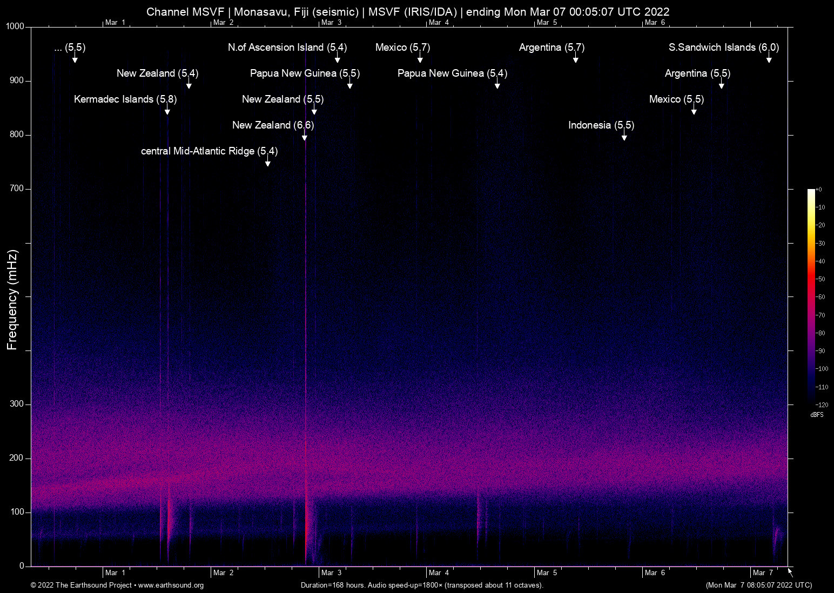Click the N.of Ascension Island (5.4) label
This screenshot has width=834, height=593.
coord(287,48)
